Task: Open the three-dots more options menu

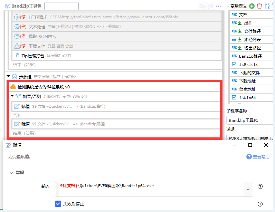Action: [219, 6]
